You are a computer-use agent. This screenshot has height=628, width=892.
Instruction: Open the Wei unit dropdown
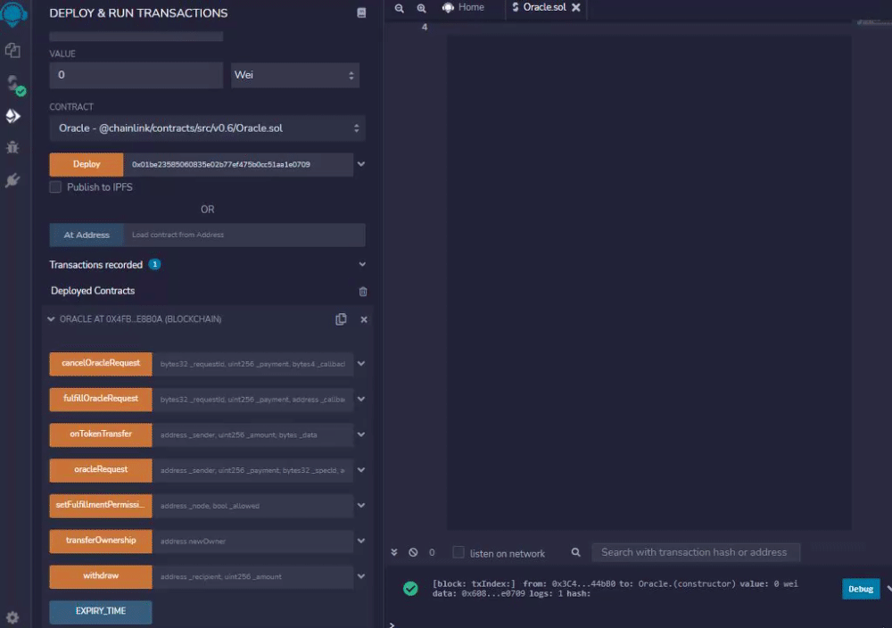coord(294,75)
